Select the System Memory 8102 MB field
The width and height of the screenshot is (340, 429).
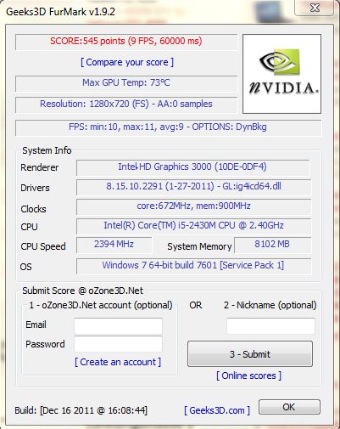[273, 245]
